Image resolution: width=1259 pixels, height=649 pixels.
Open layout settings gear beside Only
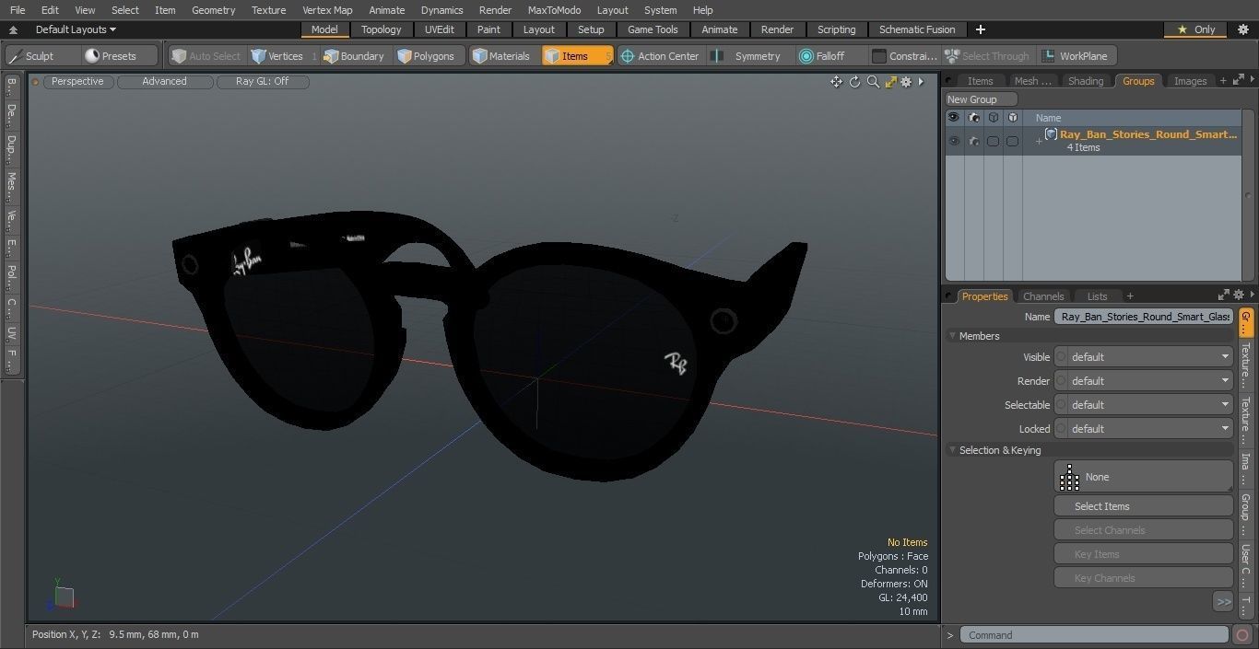click(1242, 29)
